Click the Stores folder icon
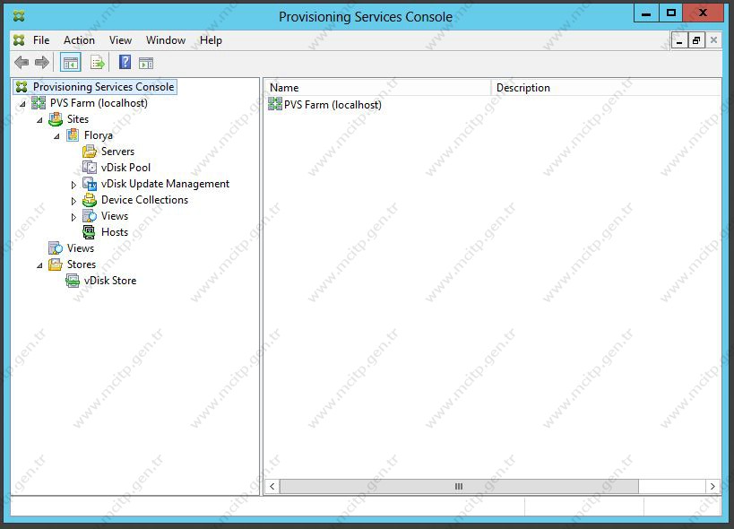Screen dimensions: 734x529 pyautogui.click(x=56, y=264)
